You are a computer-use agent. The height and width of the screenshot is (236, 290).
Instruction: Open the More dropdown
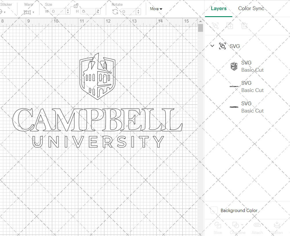tap(156, 9)
